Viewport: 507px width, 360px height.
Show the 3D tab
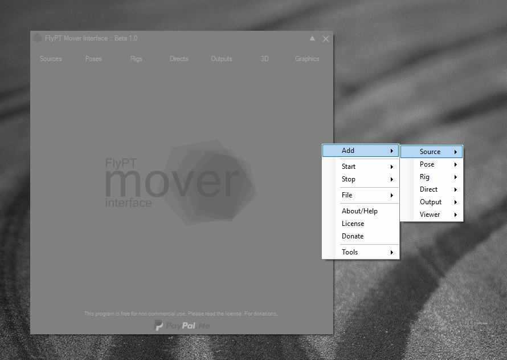pyautogui.click(x=264, y=59)
